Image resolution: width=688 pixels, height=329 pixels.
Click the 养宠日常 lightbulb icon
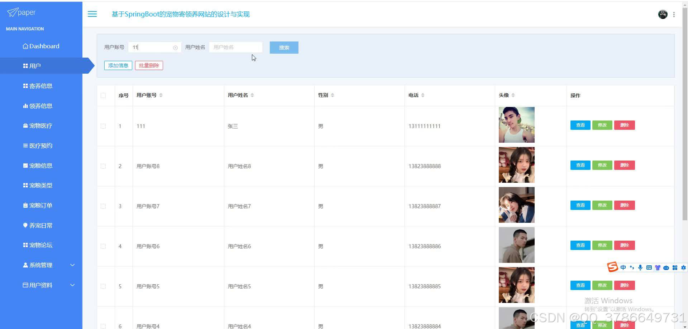25,225
